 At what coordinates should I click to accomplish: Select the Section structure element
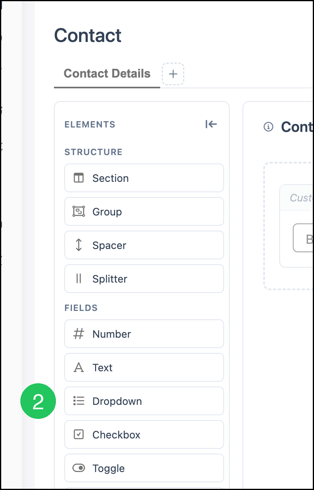click(144, 178)
